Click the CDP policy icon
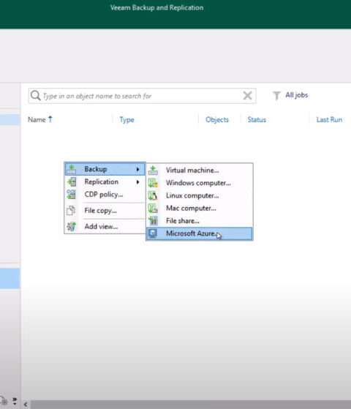The image size is (351, 409). [71, 195]
